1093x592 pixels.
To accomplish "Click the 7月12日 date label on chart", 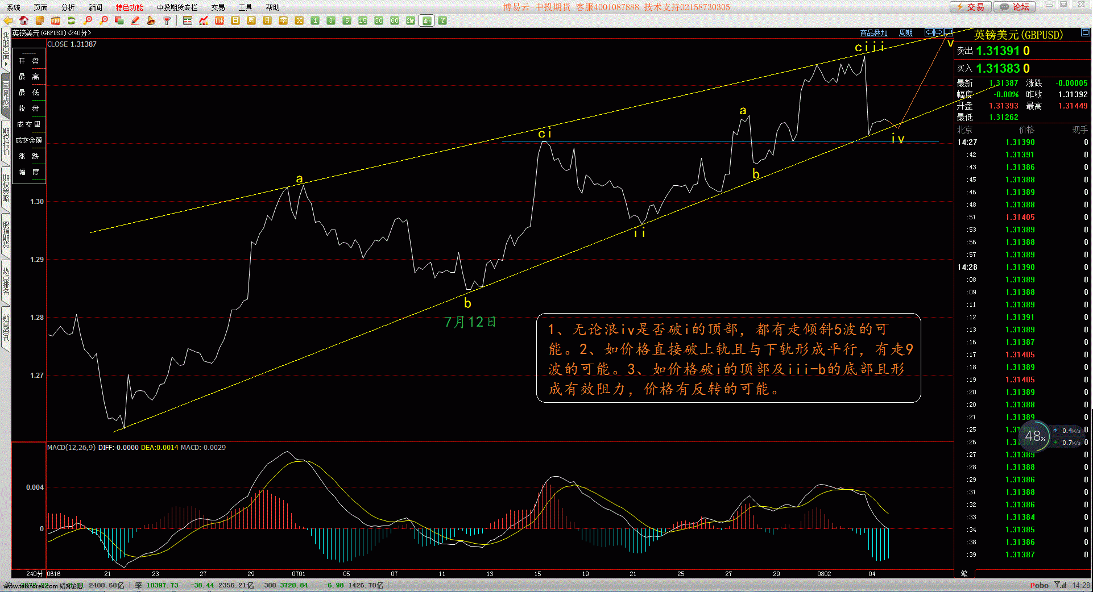I will [x=470, y=322].
